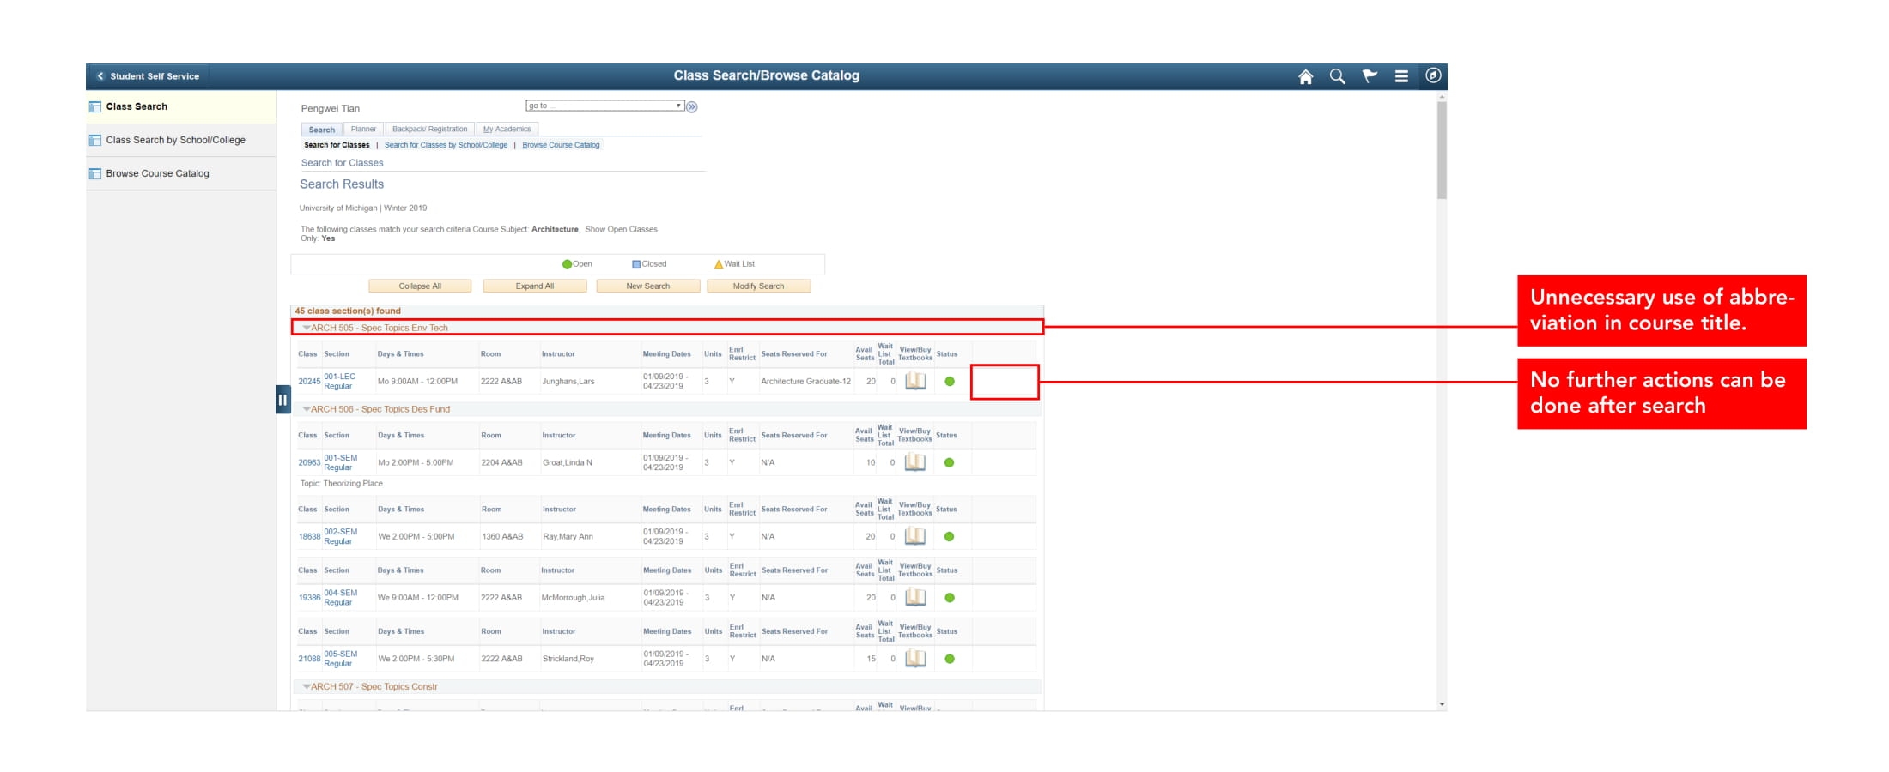
Task: Click the Expand All button
Action: pyautogui.click(x=535, y=286)
